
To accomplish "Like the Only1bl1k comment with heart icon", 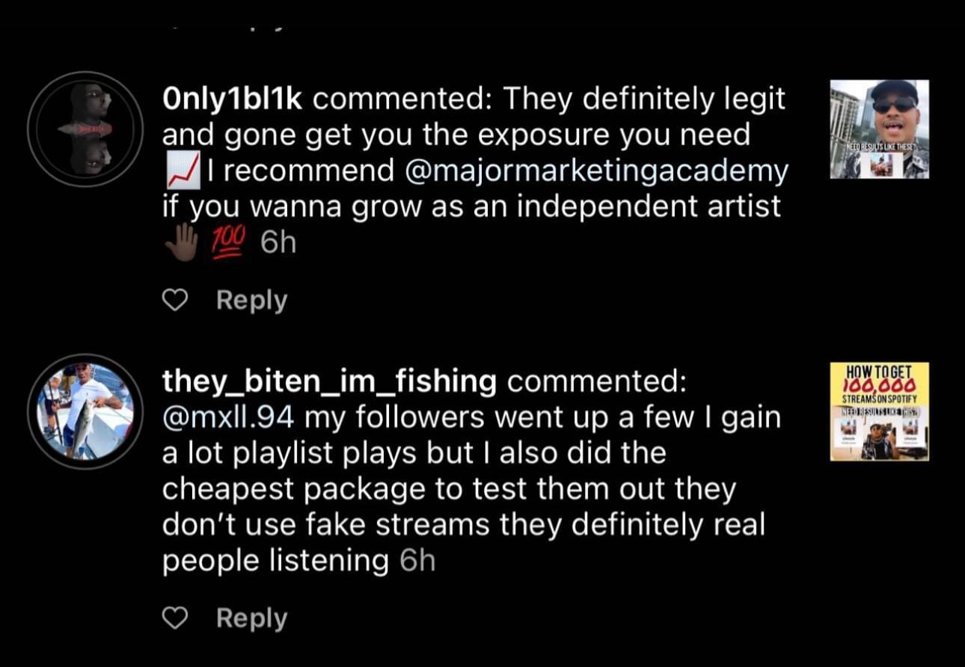I will [x=174, y=301].
